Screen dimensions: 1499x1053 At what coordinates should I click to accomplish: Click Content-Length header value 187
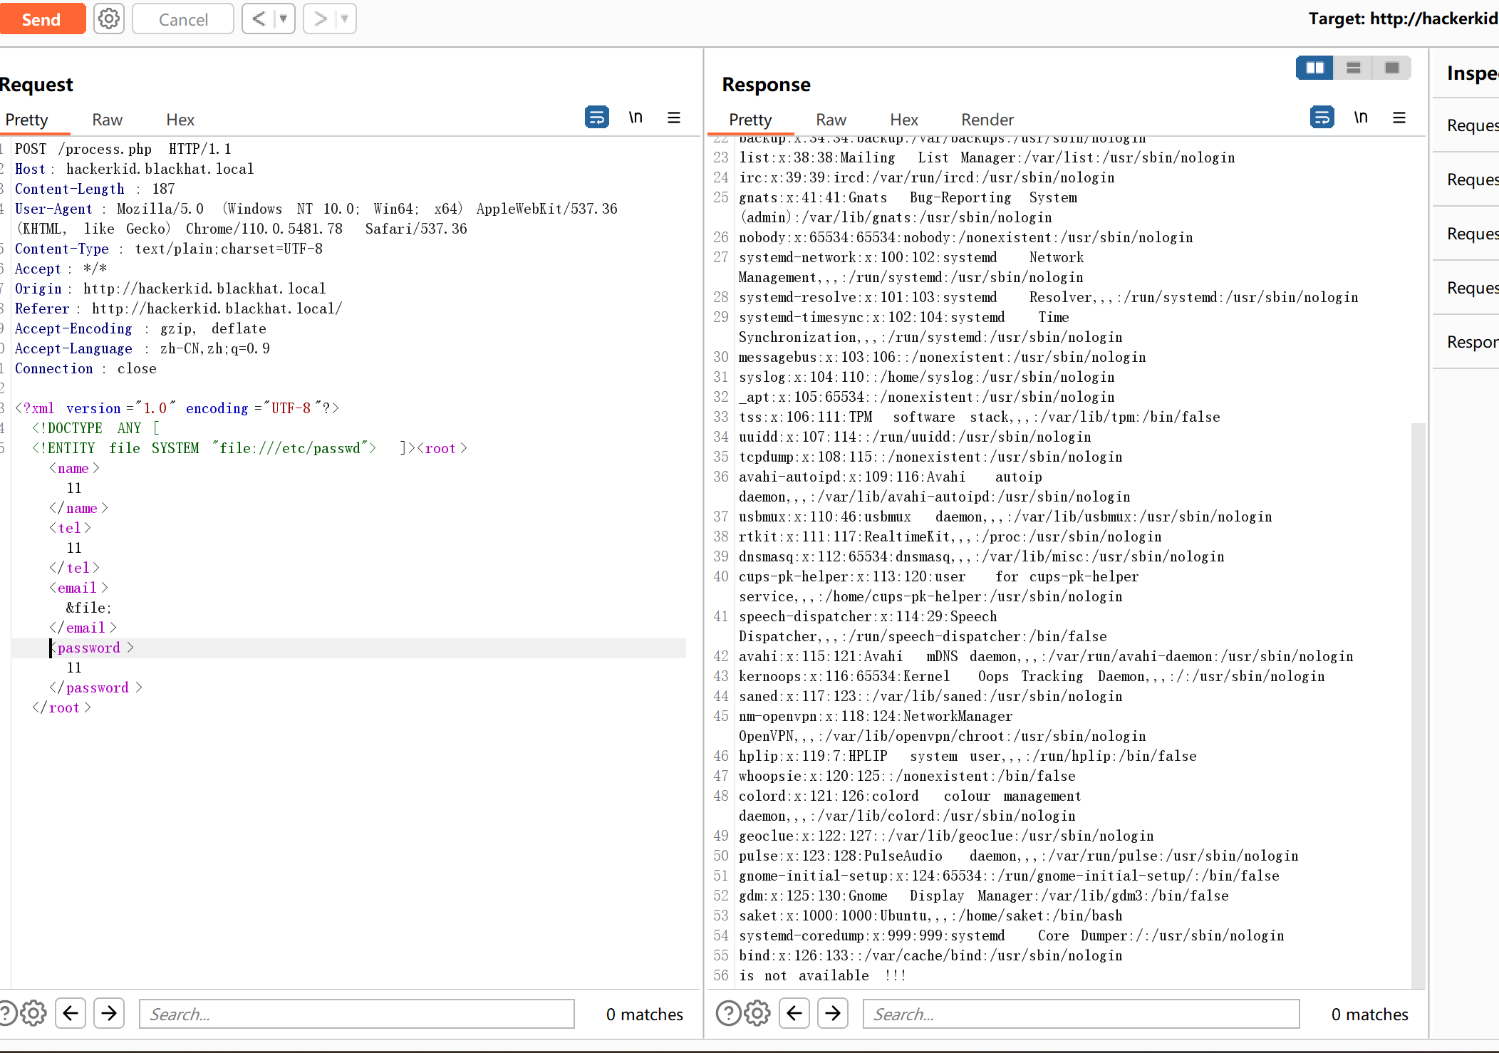coord(163,189)
